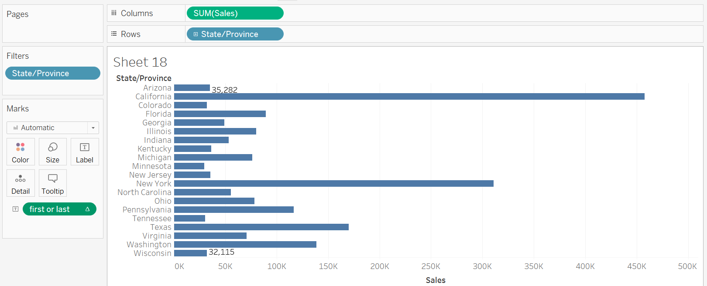The image size is (707, 286).
Task: Select the SUM(Sales) pill in Columns
Action: [235, 13]
